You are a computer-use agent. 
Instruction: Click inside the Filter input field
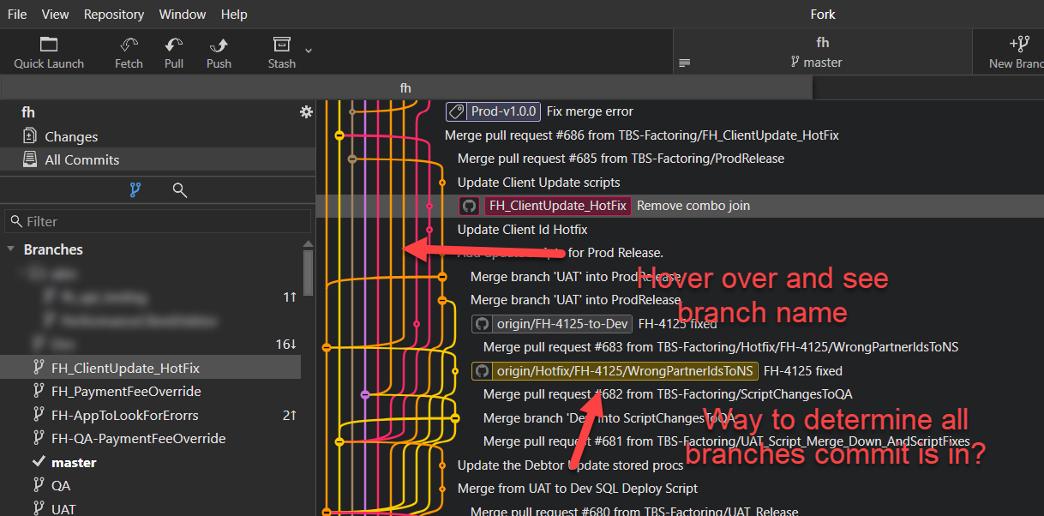click(154, 221)
